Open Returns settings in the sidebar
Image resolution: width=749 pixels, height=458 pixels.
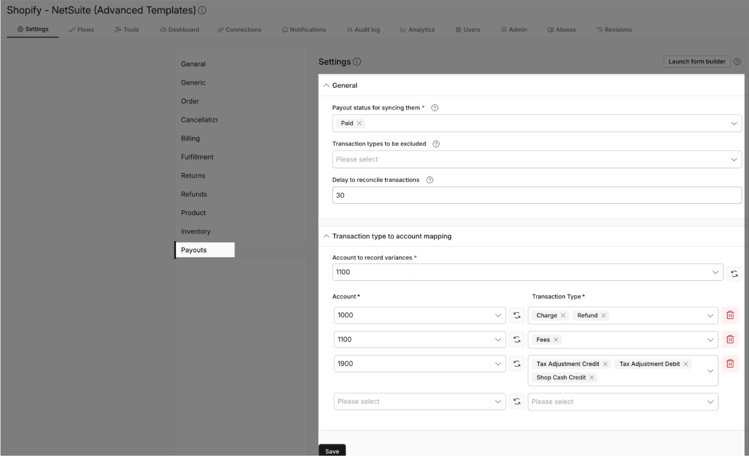(x=193, y=175)
